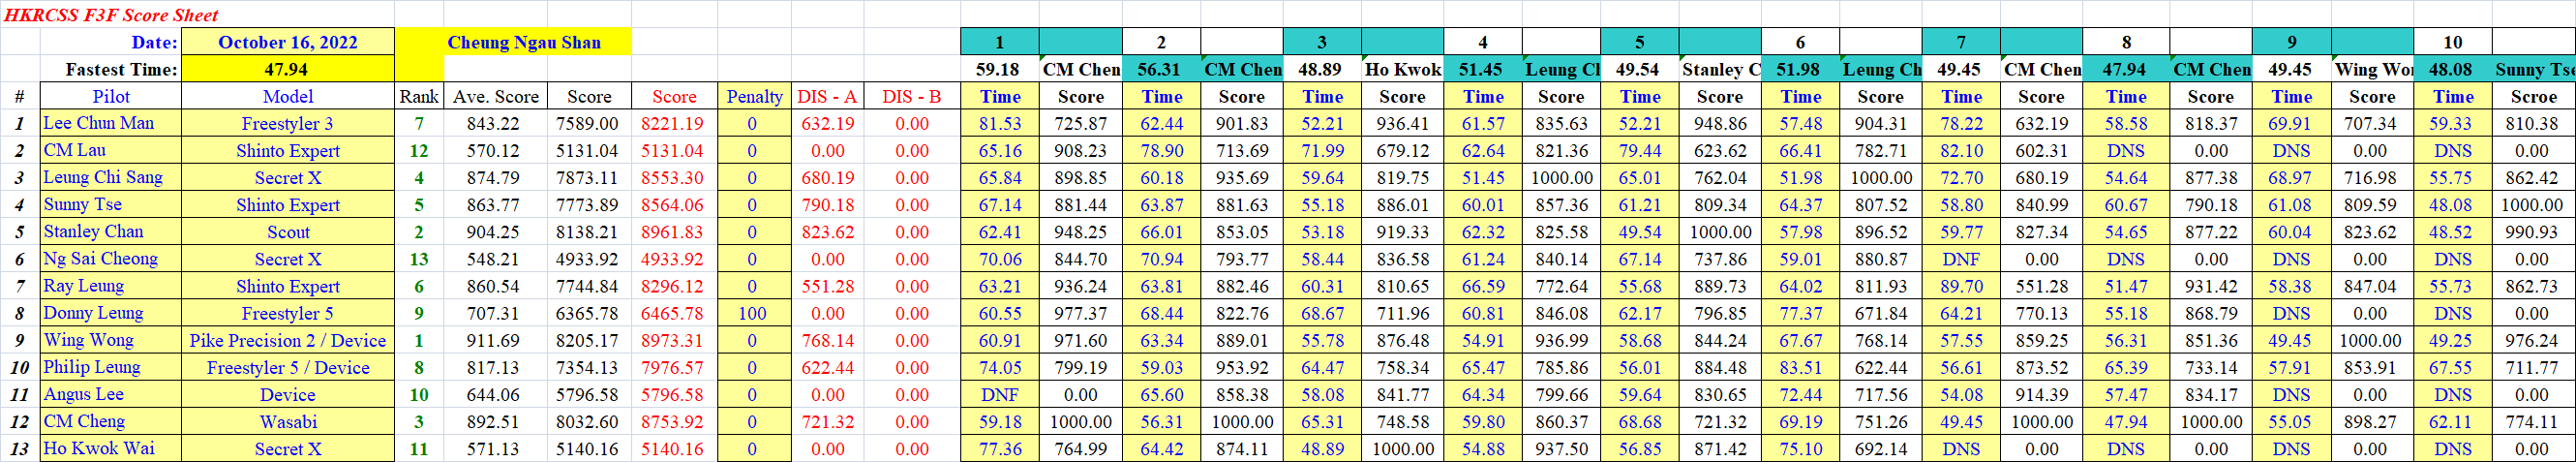Select the Pilot column header

[x=111, y=96]
